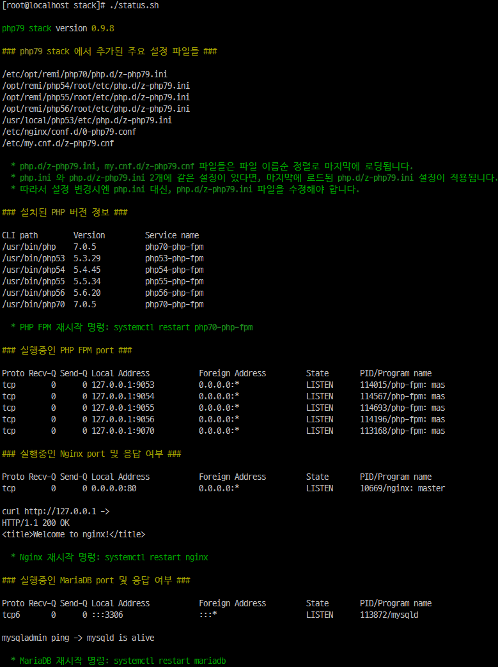Click the PHP FPM port section heading
Screen dimensions: 498x667
coord(67,351)
